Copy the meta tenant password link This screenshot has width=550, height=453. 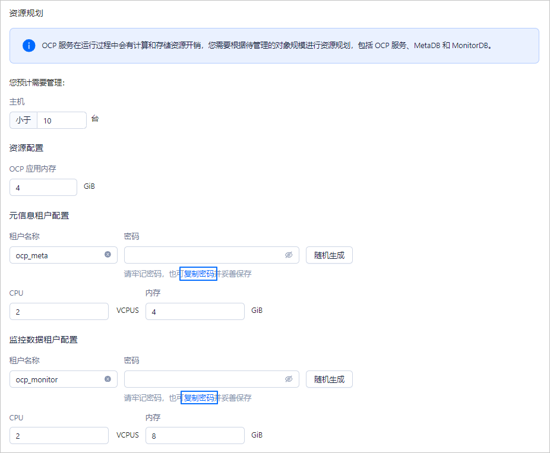pyautogui.click(x=198, y=274)
